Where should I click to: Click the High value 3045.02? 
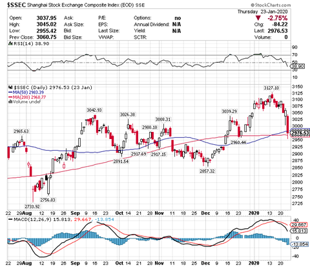(46, 25)
